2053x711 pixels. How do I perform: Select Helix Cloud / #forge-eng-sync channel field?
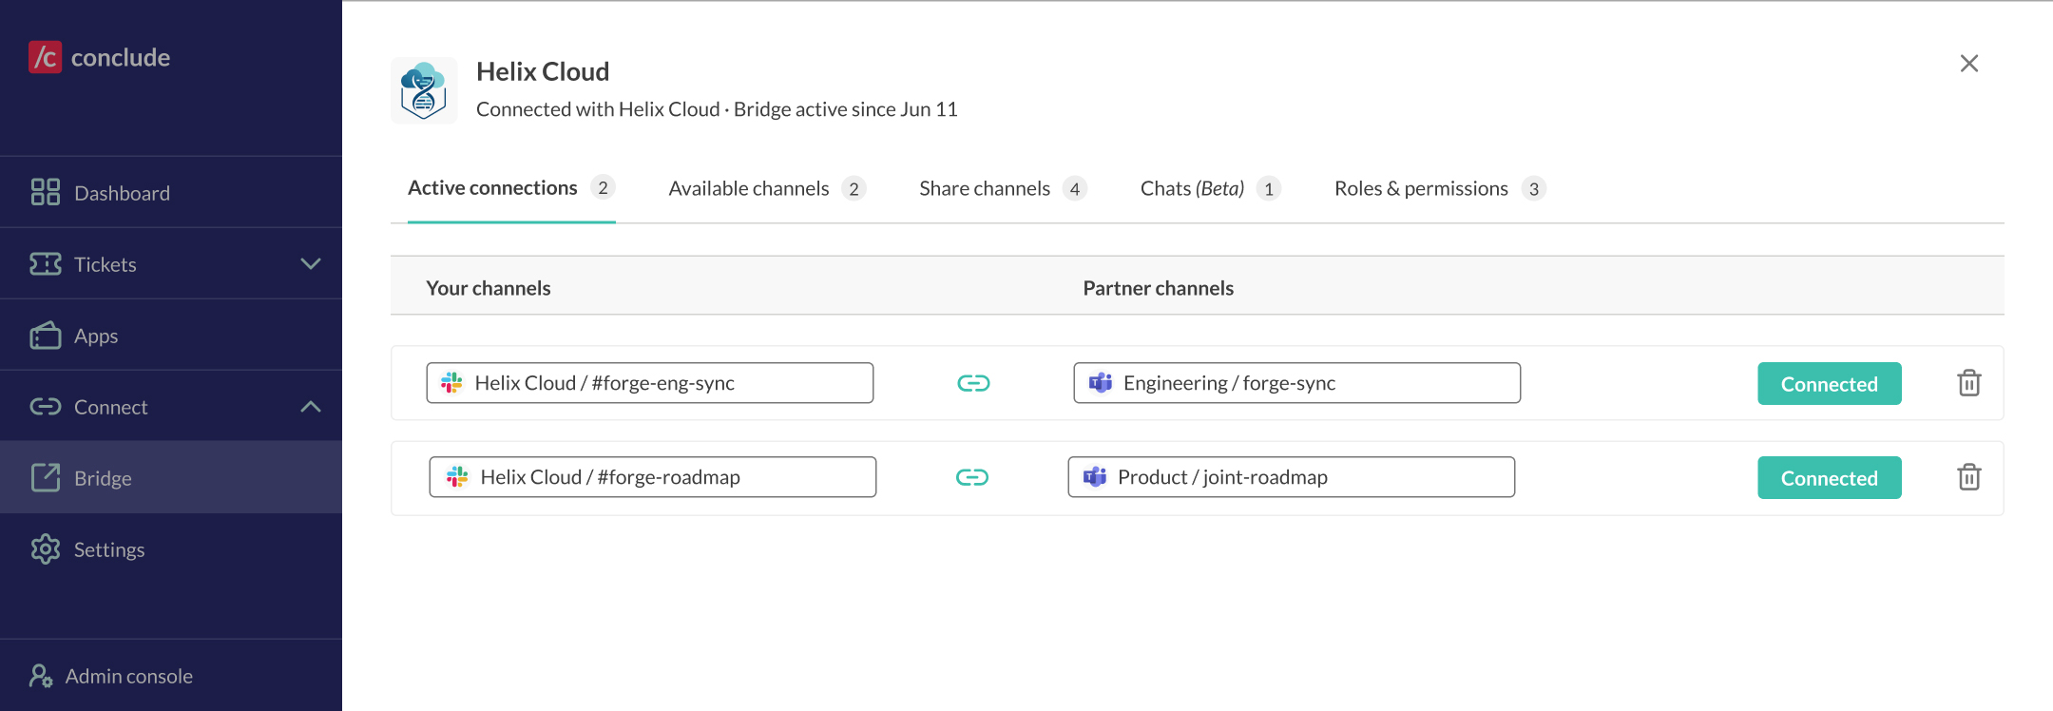coord(650,382)
